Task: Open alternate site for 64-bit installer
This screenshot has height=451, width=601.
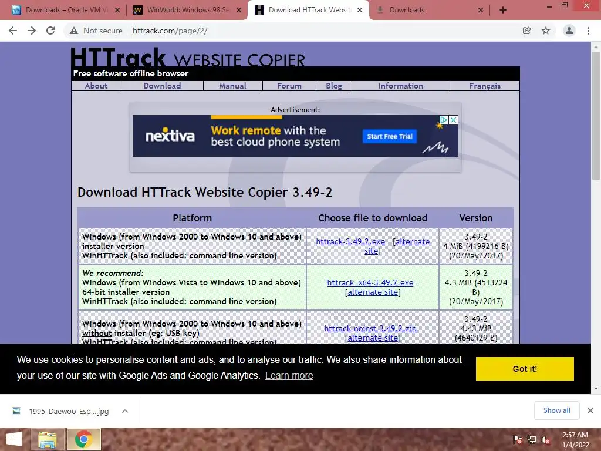Action: coord(373,292)
